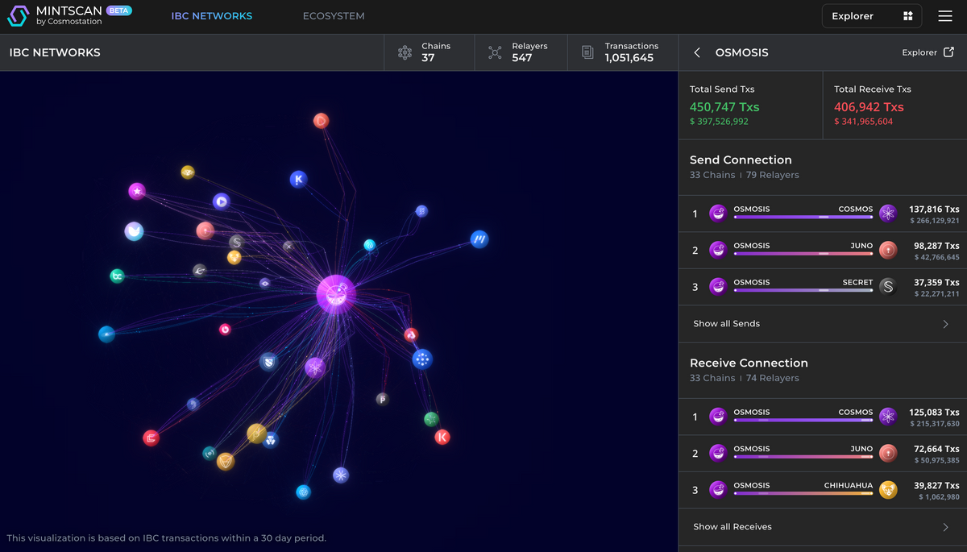The image size is (967, 552).
Task: Click the Osmosis icon in Receive row 1
Action: (x=718, y=417)
